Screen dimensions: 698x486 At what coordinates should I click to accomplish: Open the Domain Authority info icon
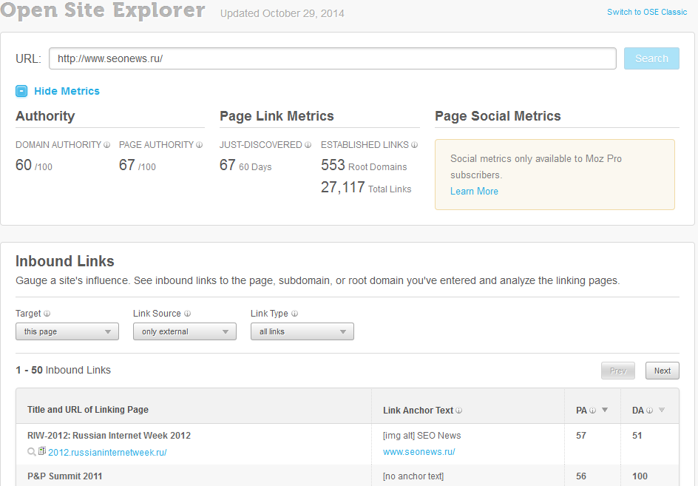[x=106, y=145]
